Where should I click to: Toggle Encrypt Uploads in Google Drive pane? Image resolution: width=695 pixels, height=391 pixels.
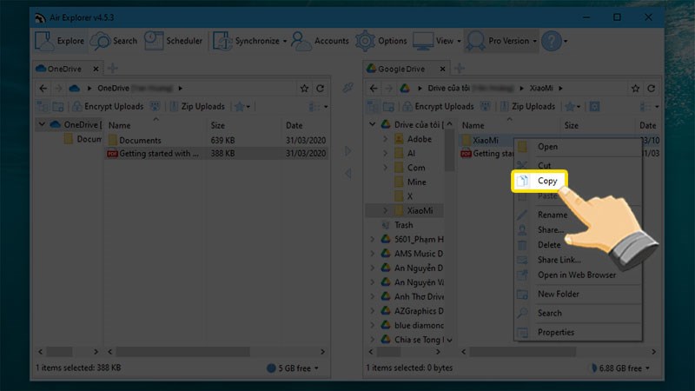pos(438,106)
